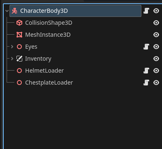Click the red CharacterBody3D figure icon
The width and height of the screenshot is (162, 149).
[14, 11]
